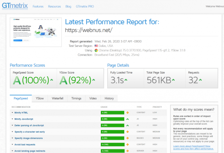Open the Timings tab
Image resolution: width=224 pixels, height=153 pixels.
click(x=76, y=98)
